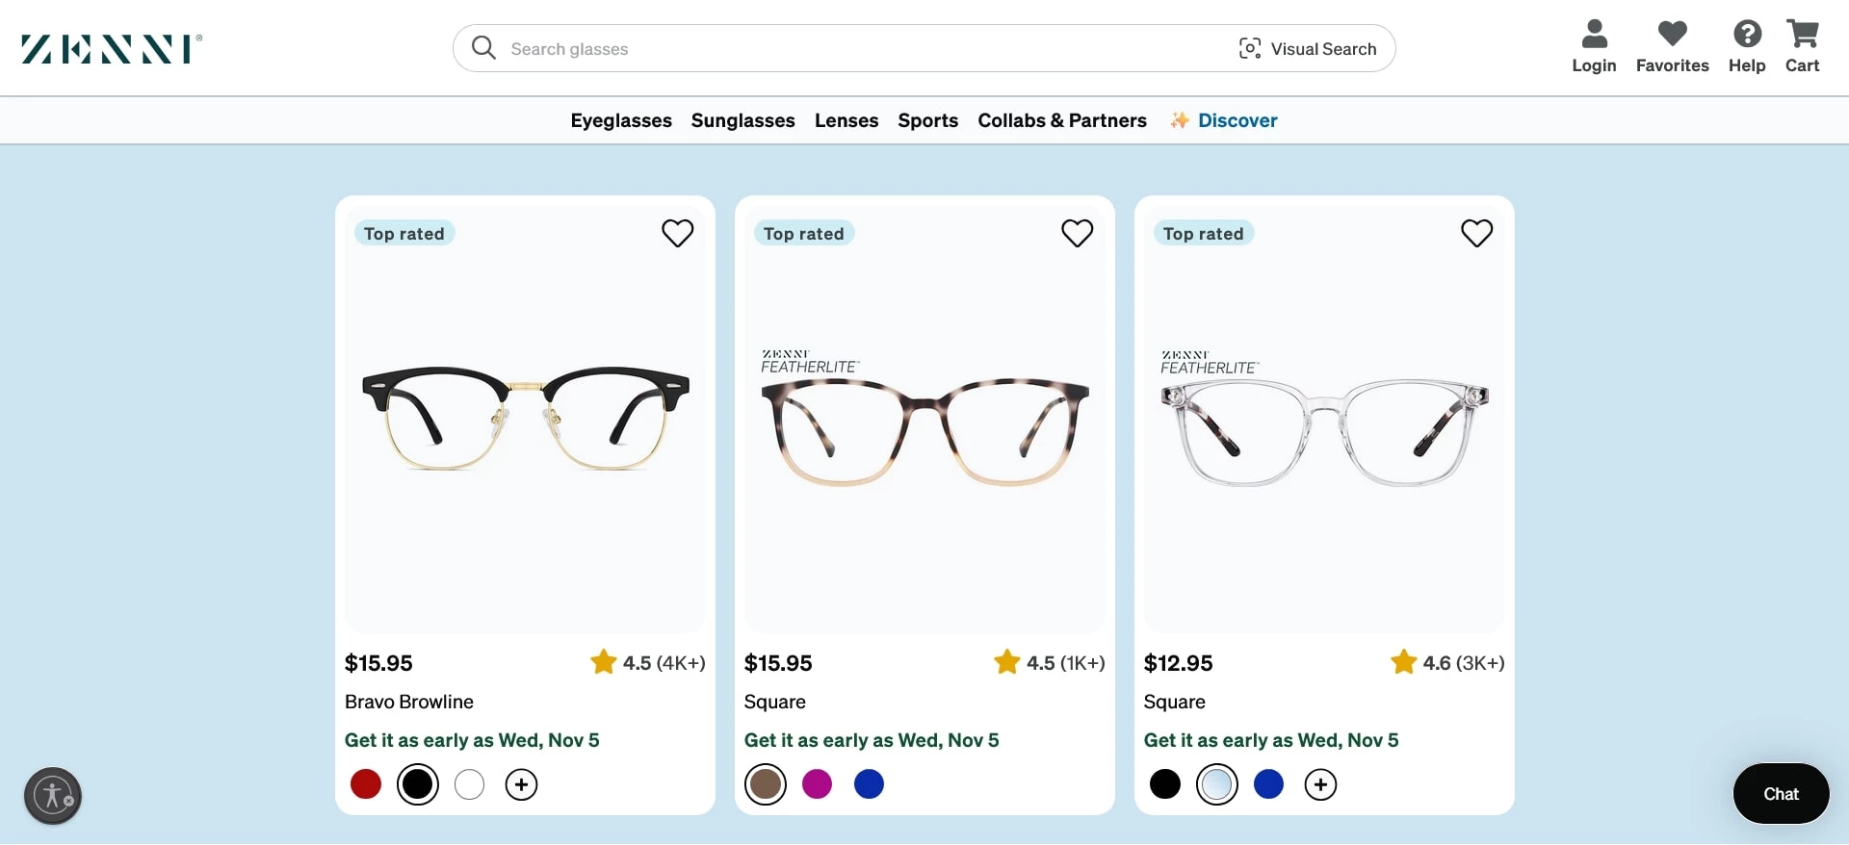Favorite the clear Square glasses

pyautogui.click(x=1476, y=233)
